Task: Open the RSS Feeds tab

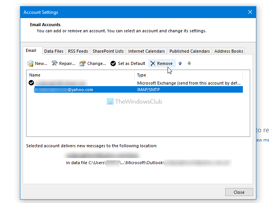Action: (78, 51)
